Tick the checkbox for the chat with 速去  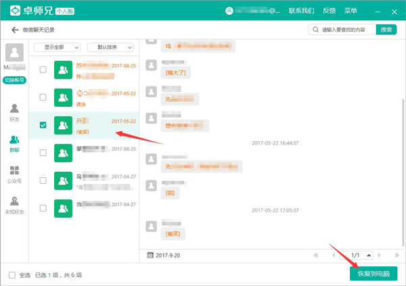pos(43,97)
